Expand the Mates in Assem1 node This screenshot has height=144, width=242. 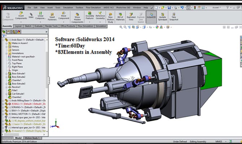coord(7,43)
